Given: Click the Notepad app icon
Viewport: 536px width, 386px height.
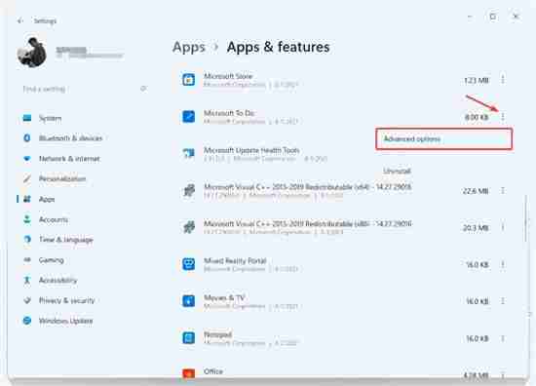Looking at the screenshot, I should point(188,338).
